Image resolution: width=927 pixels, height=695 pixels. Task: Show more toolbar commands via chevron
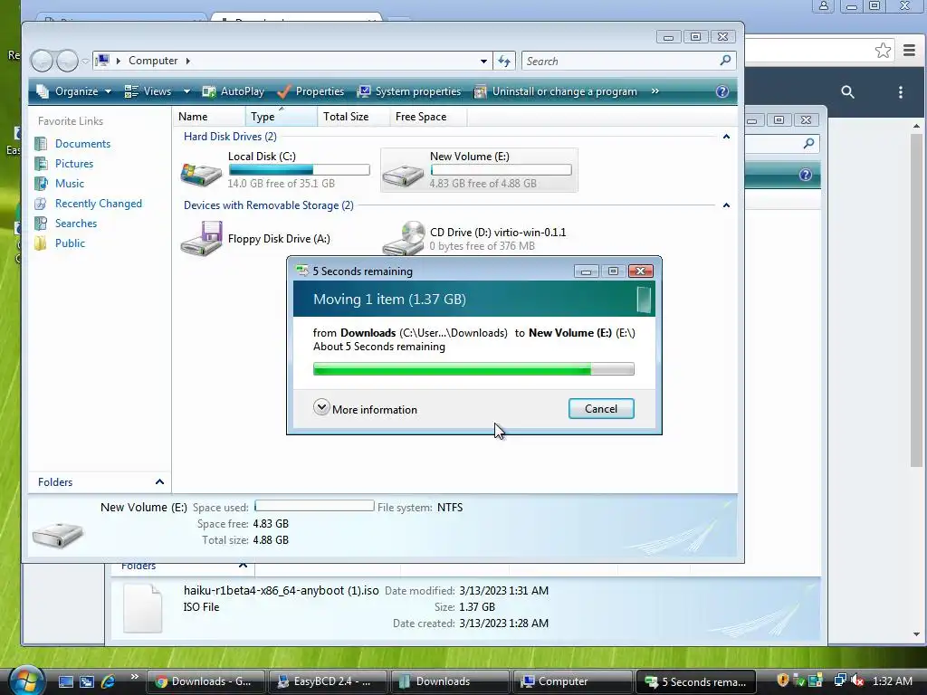[x=655, y=91]
